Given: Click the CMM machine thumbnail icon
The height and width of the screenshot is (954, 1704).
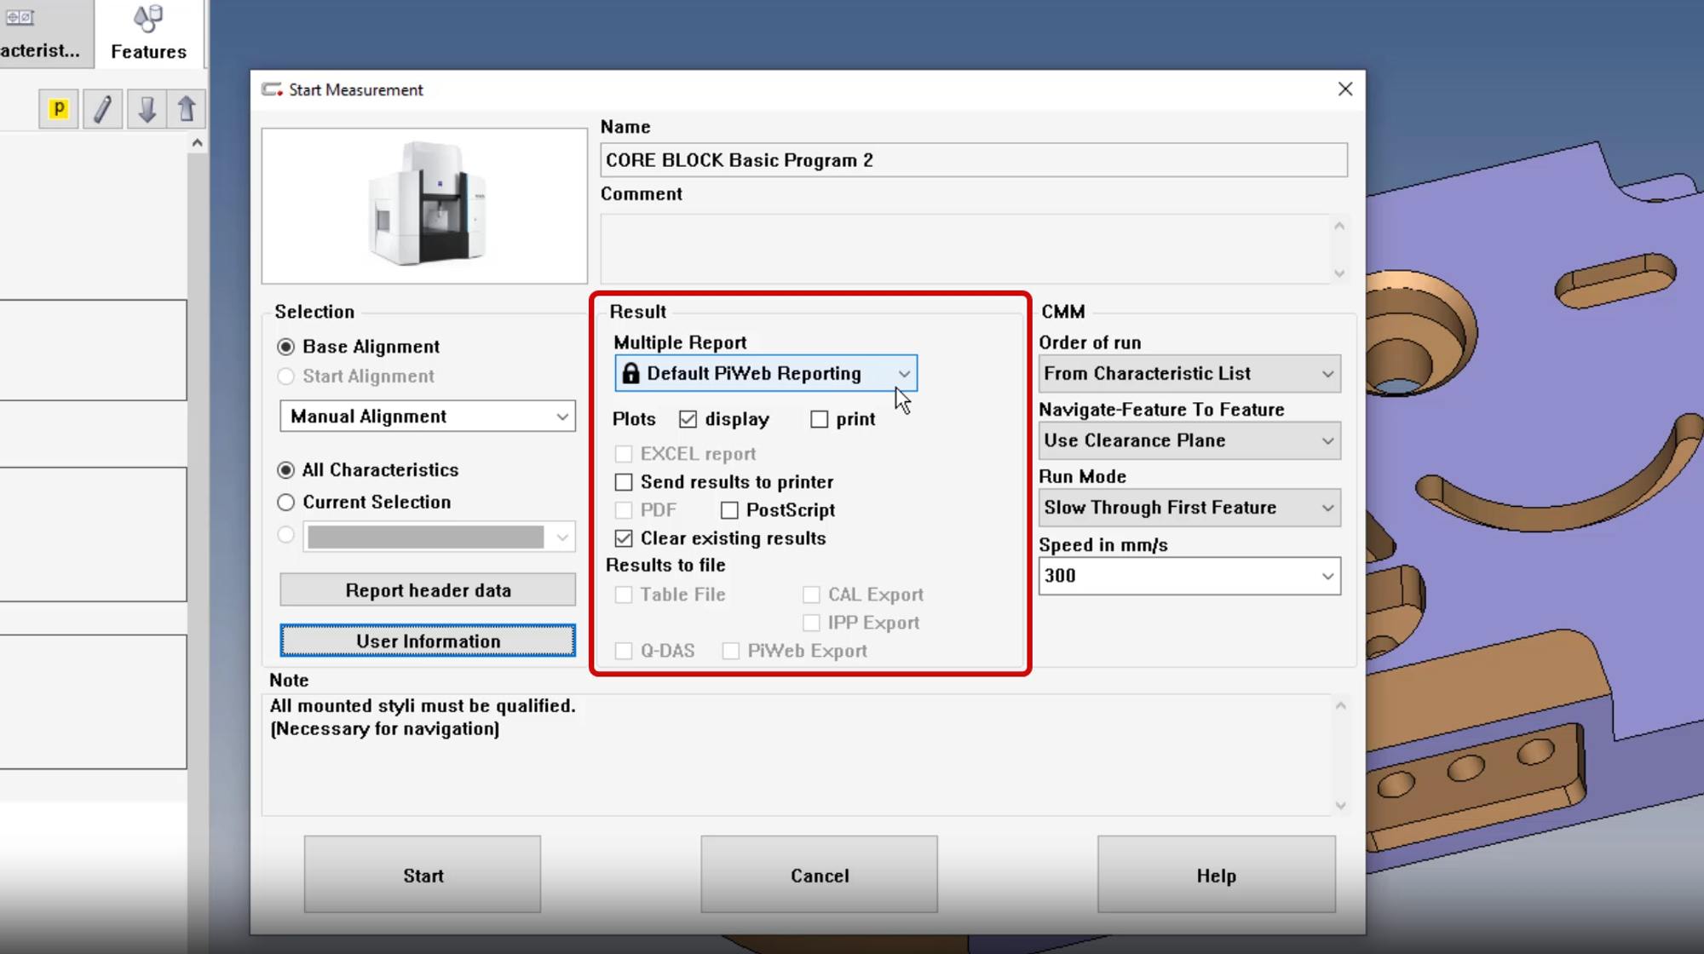Looking at the screenshot, I should coord(425,204).
